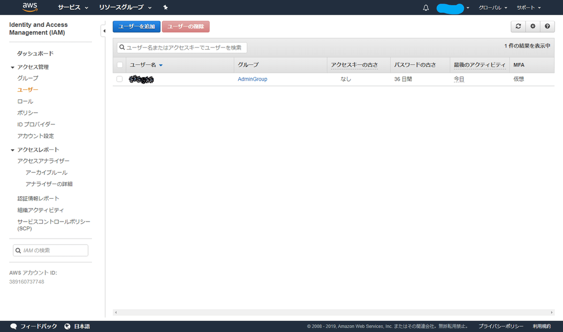Screen dimensions: 563x332
Task: Click the magnifier in the IAM search box
Action: (18, 250)
